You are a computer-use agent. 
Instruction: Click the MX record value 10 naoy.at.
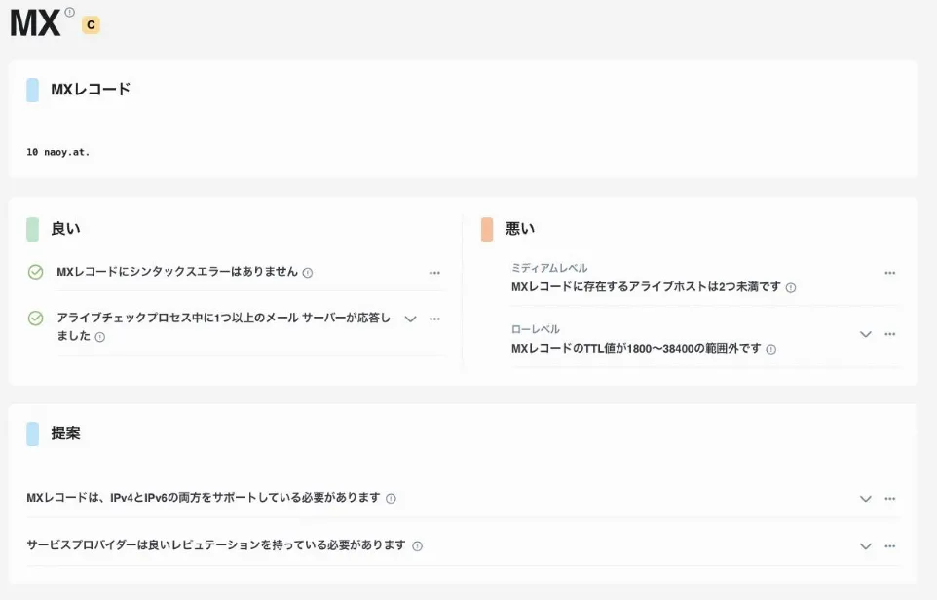click(58, 152)
